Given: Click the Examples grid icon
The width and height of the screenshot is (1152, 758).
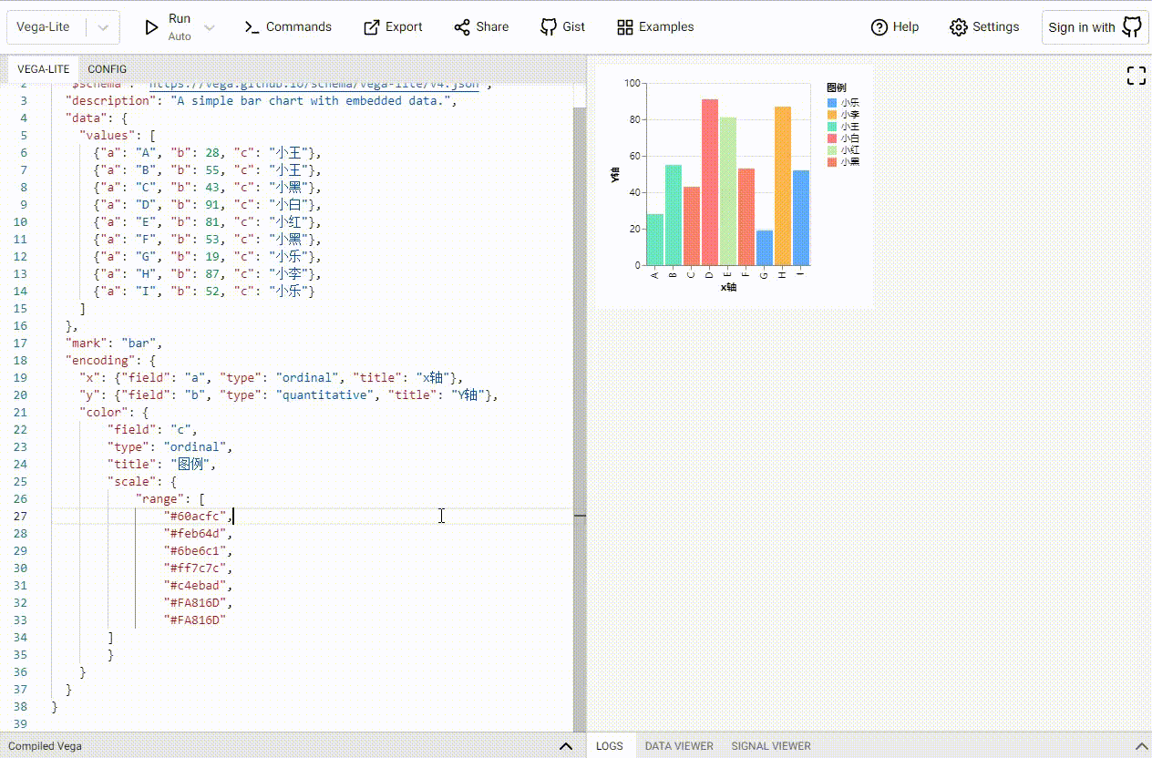Looking at the screenshot, I should pyautogui.click(x=624, y=27).
